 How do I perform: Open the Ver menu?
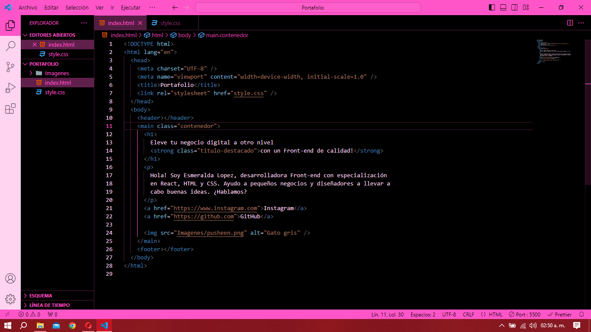coord(100,7)
